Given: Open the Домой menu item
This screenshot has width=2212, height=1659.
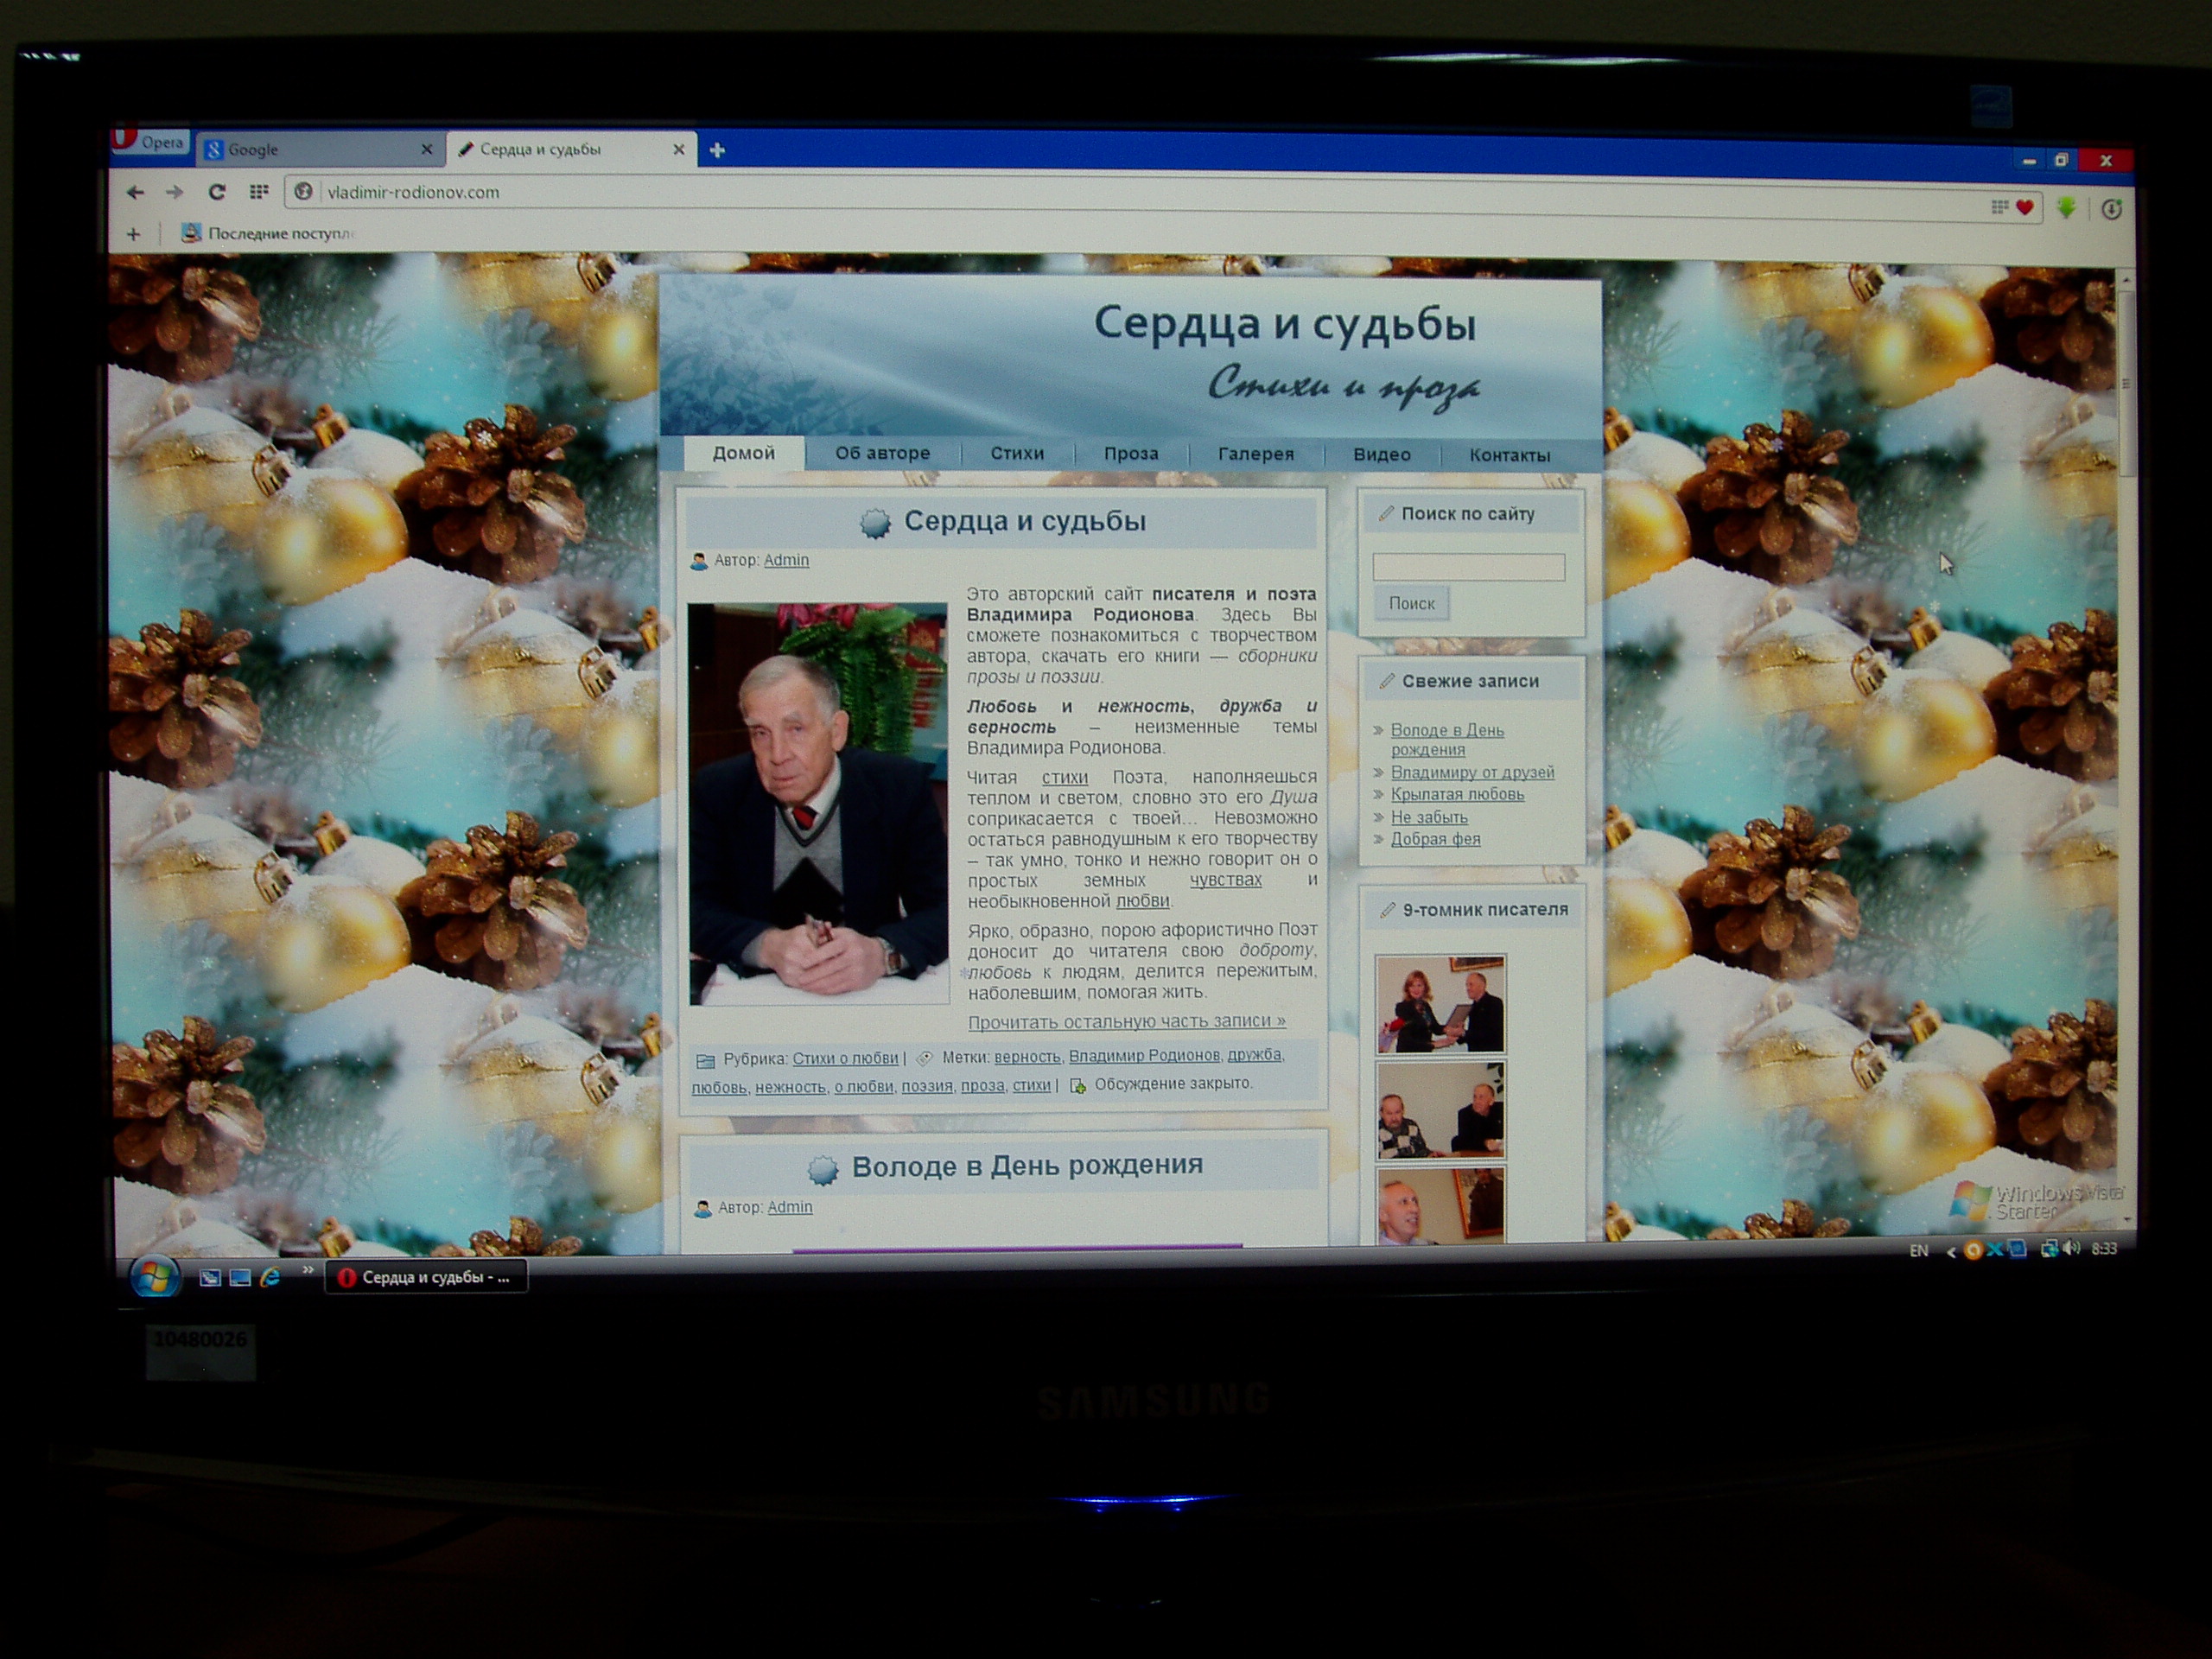Looking at the screenshot, I should [x=744, y=453].
